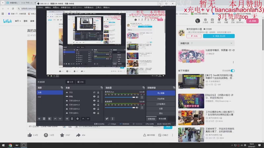Follow uploader with 关注 72.2万 button
Viewport: 264px width, 148px height.
click(219, 36)
